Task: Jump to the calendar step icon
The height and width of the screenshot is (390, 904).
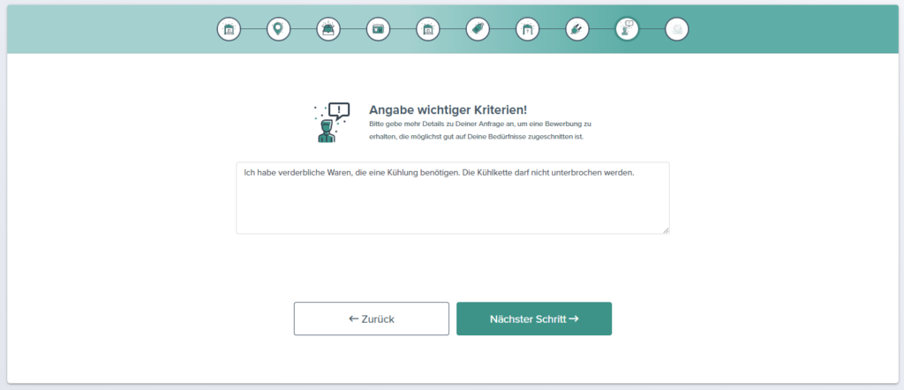Action: [378, 29]
